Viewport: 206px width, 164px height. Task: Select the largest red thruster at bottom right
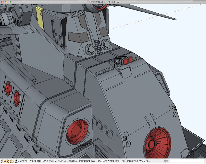158,142
